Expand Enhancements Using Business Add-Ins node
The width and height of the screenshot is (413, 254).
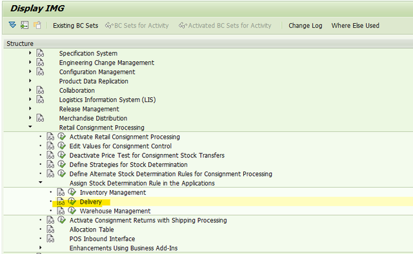click(40, 248)
